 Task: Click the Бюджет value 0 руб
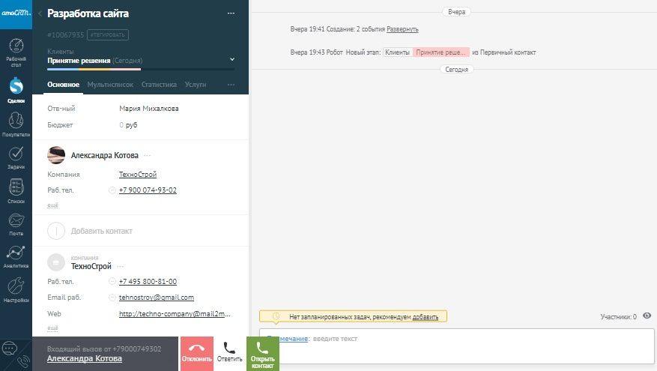pos(128,125)
